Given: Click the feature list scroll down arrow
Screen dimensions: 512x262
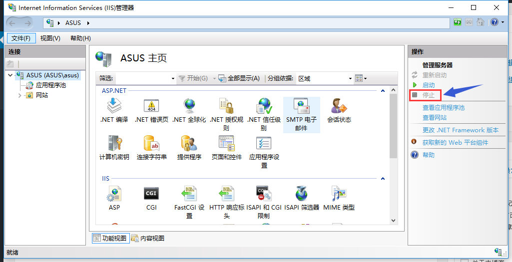Looking at the screenshot, I should coord(393,221).
